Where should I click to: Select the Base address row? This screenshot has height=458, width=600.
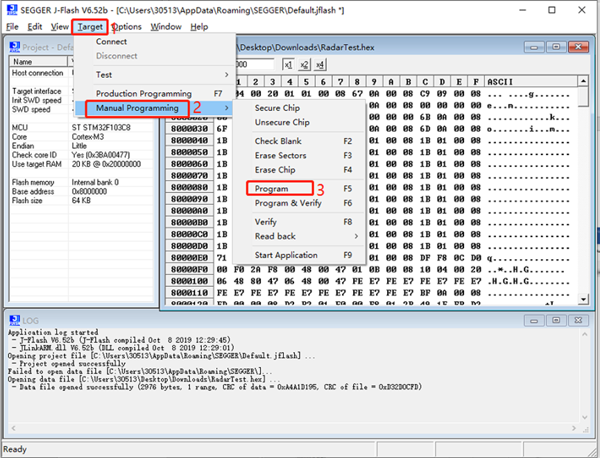tap(82, 191)
